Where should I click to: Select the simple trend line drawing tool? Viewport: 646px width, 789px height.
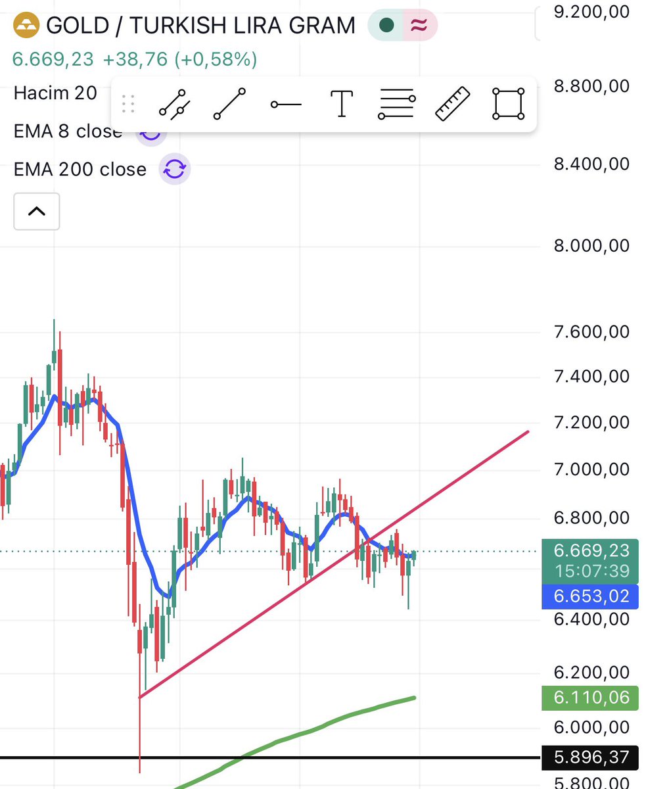click(x=230, y=105)
